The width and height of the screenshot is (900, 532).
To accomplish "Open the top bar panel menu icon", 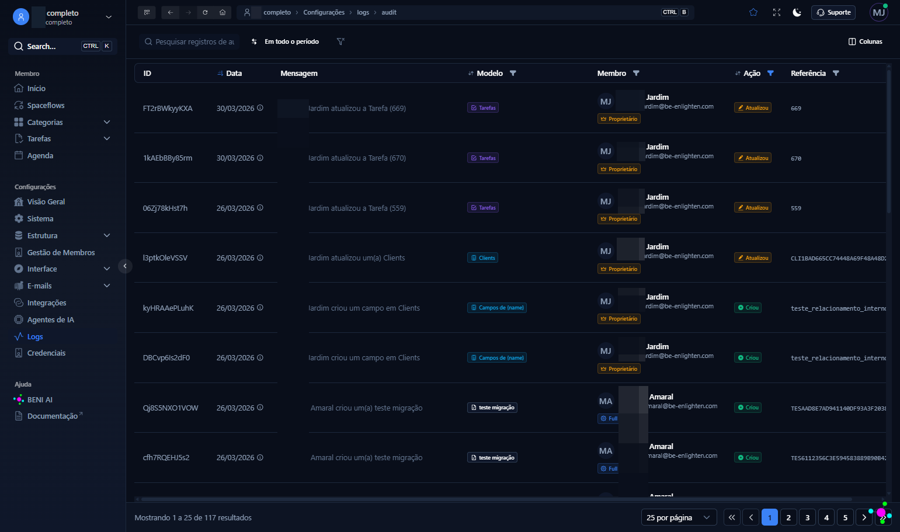I will point(147,12).
